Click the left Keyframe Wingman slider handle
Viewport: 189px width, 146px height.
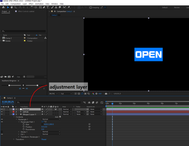click(x=9, y=85)
